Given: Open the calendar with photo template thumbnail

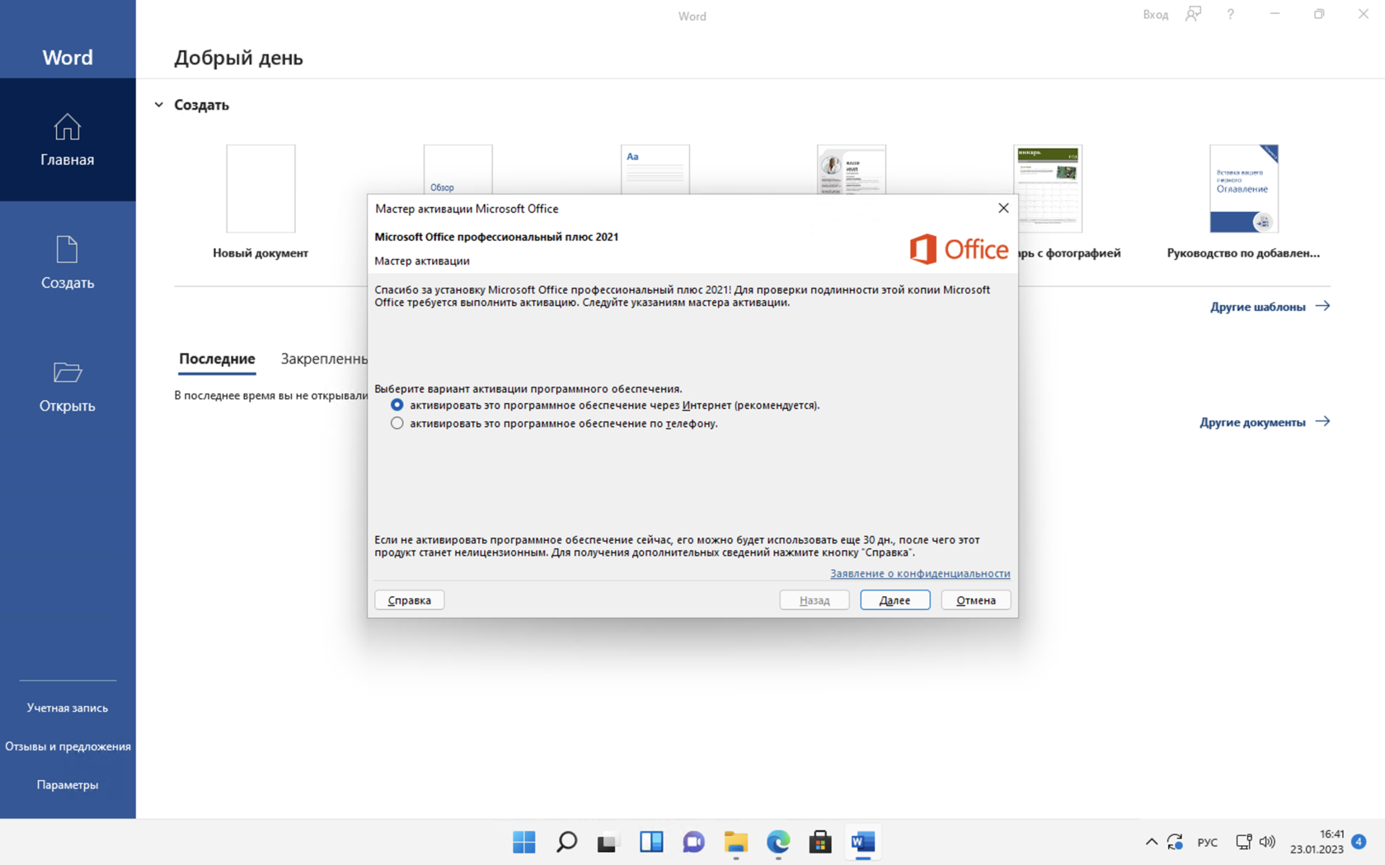Looking at the screenshot, I should pyautogui.click(x=1048, y=189).
